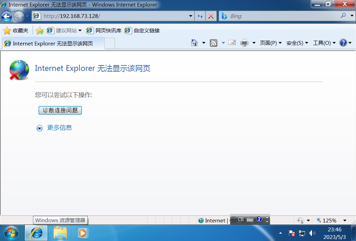Click the blue Help question icon
356x241 pixels.
point(343,43)
